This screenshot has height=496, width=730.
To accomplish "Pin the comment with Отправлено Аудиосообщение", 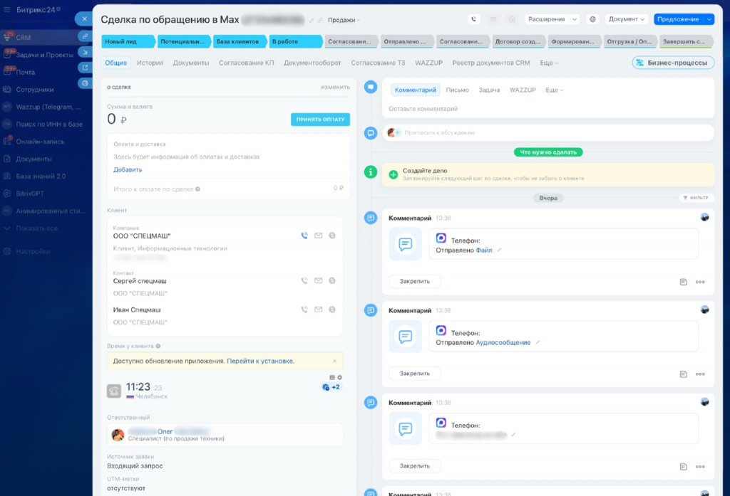I will tap(414, 374).
